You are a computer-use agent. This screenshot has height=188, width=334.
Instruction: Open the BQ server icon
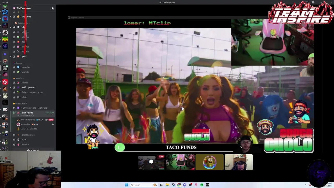pos(5,109)
